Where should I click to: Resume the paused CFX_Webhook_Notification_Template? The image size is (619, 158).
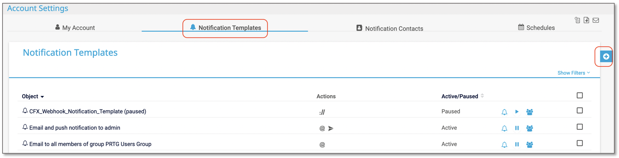pyautogui.click(x=517, y=112)
